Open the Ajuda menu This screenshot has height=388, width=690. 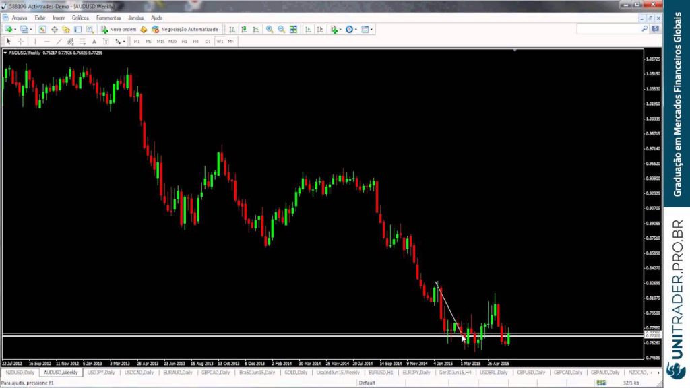(156, 18)
